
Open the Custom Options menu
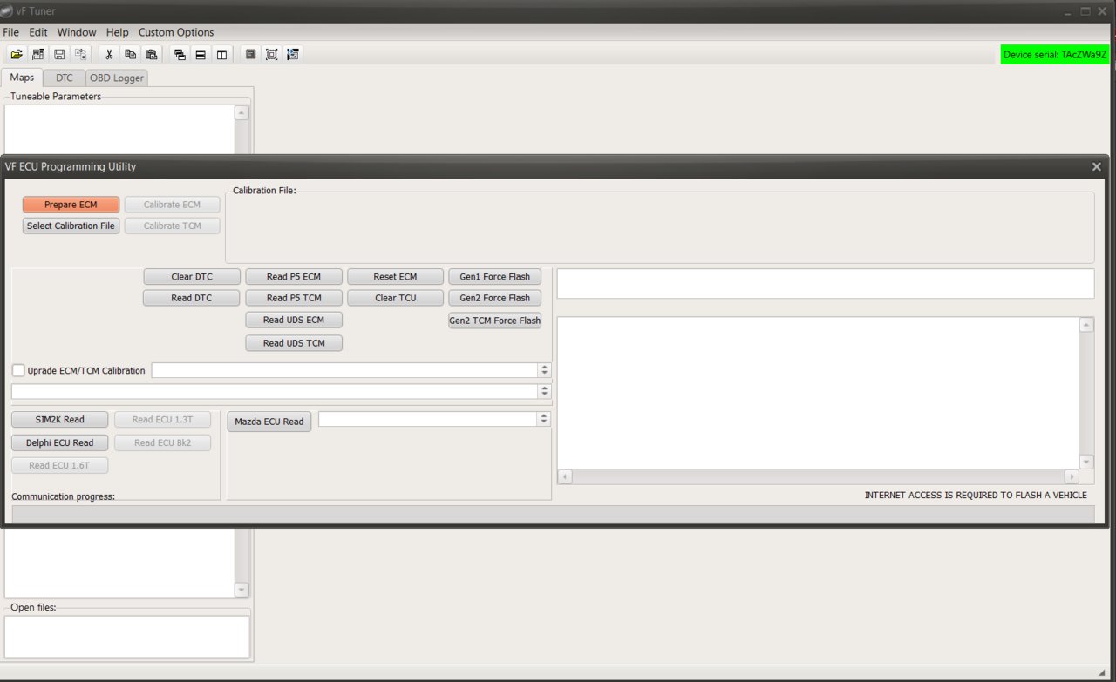point(176,32)
